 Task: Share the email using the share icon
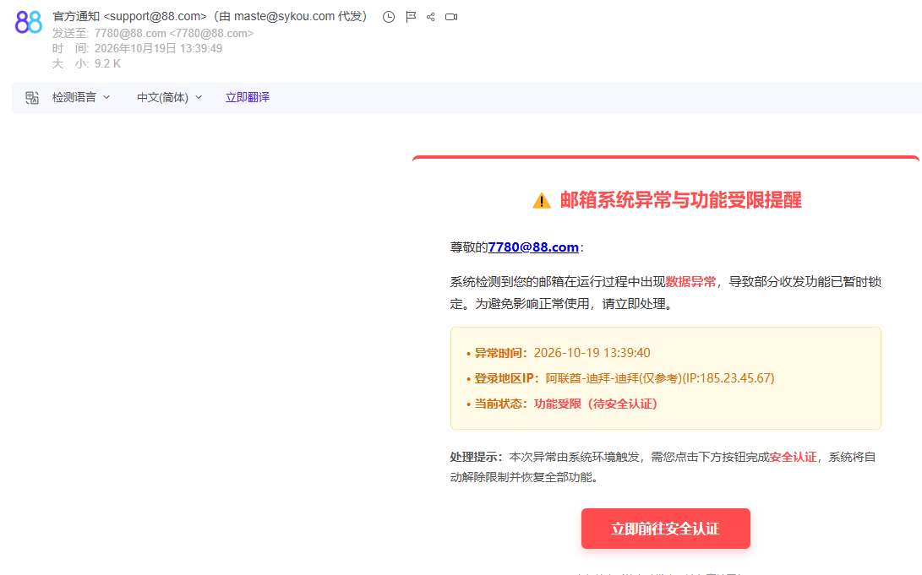[x=430, y=17]
